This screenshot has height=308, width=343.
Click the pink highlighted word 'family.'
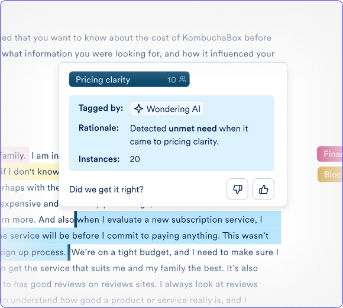point(14,156)
